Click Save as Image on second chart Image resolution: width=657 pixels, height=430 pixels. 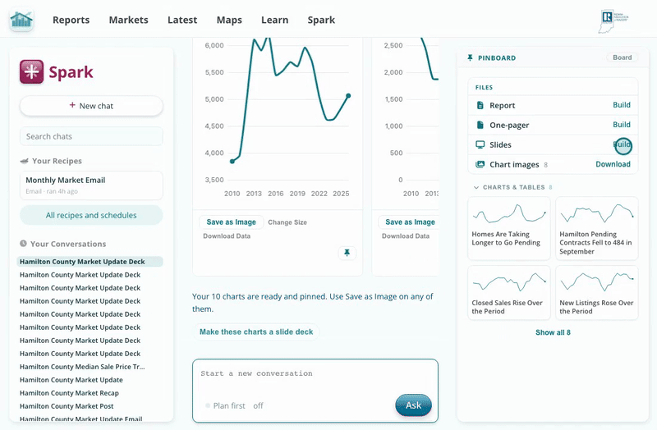click(408, 222)
